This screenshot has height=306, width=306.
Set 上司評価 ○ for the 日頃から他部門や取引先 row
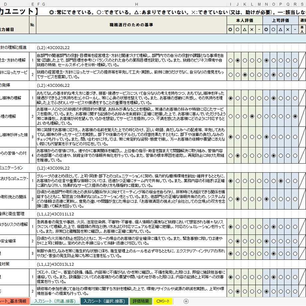pos(274,199)
